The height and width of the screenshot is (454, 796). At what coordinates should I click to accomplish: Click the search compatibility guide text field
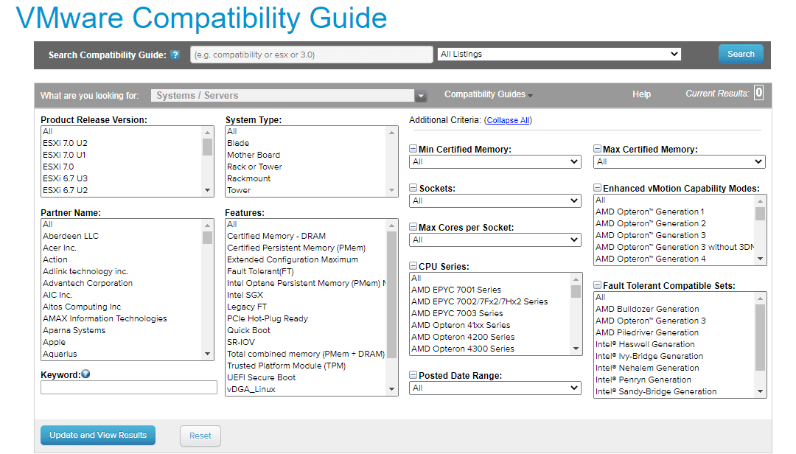click(x=312, y=55)
